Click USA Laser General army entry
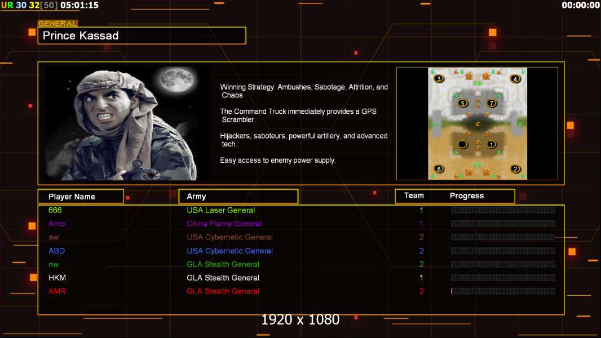Screen dimensions: 601x338 221,210
